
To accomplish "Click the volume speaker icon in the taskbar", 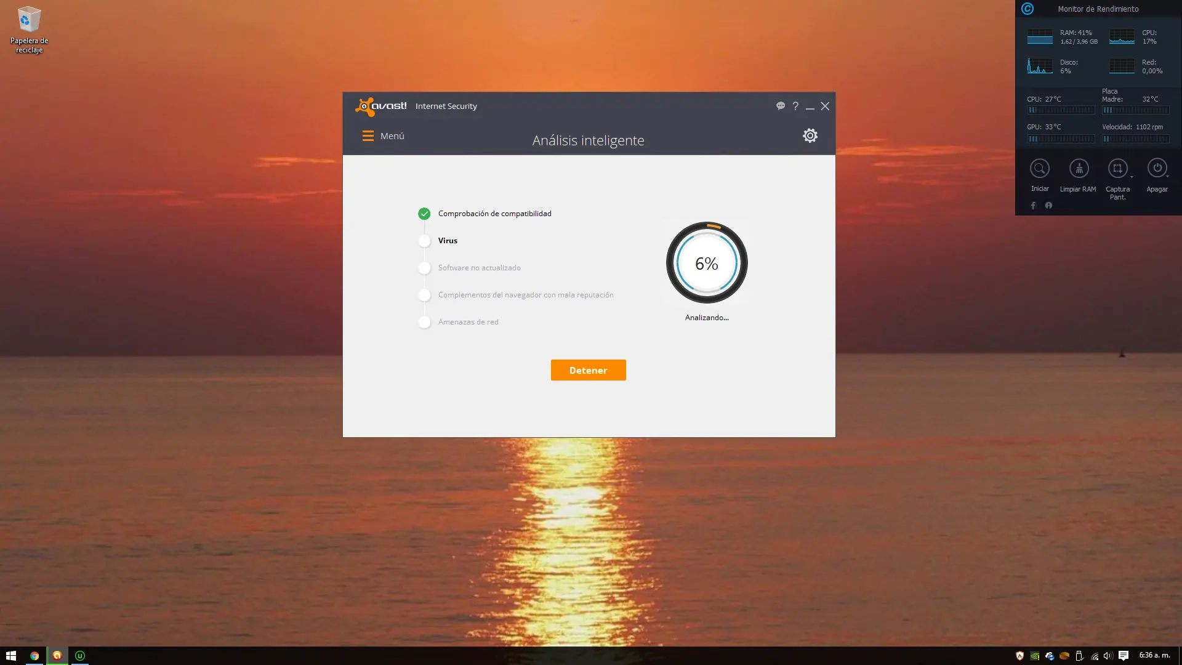I will (x=1108, y=656).
